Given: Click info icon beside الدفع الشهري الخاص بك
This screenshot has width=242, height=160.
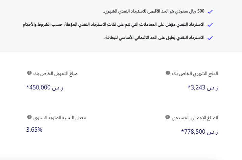Looking at the screenshot, I should pyautogui.click(x=168, y=73).
